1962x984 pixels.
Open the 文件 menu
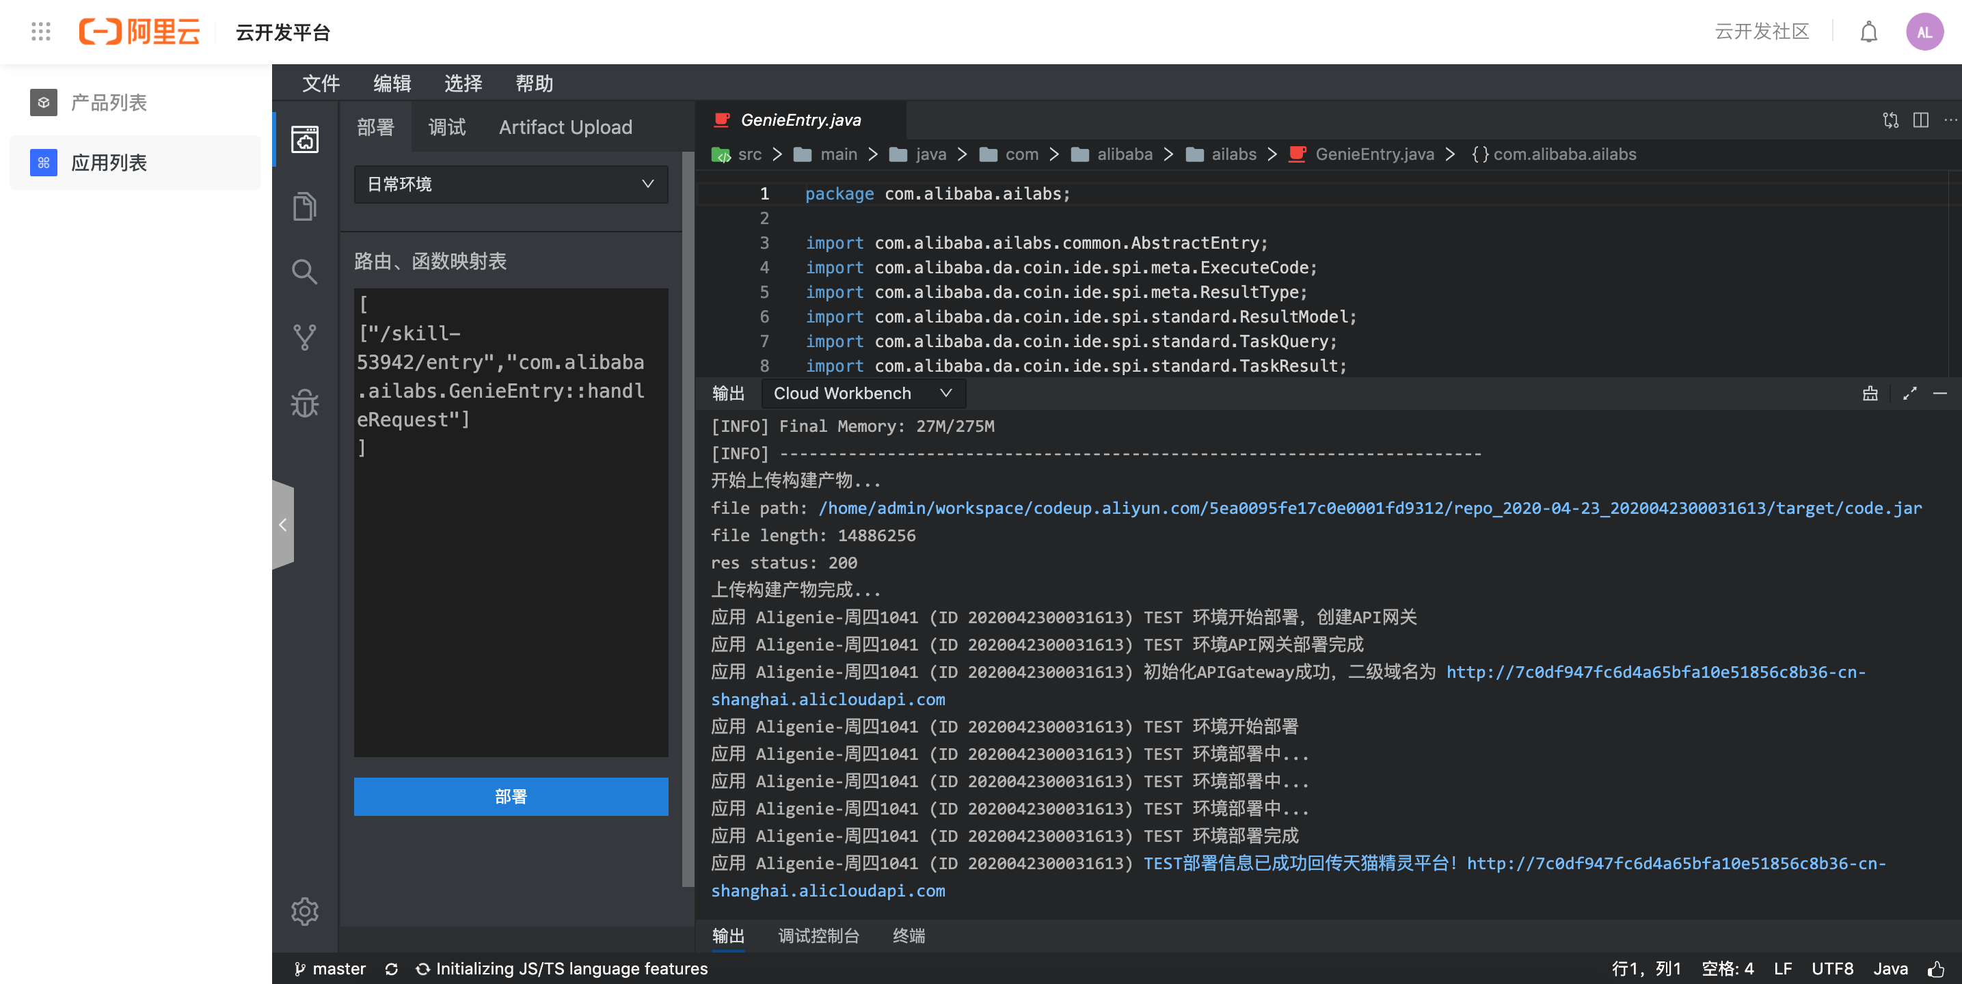[321, 83]
